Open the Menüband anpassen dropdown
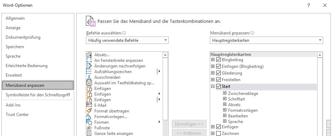 click(x=266, y=40)
